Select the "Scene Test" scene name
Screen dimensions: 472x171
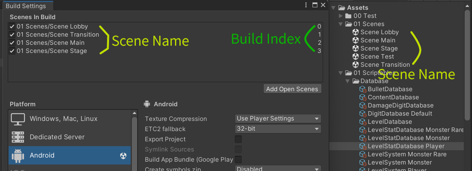coord(377,56)
